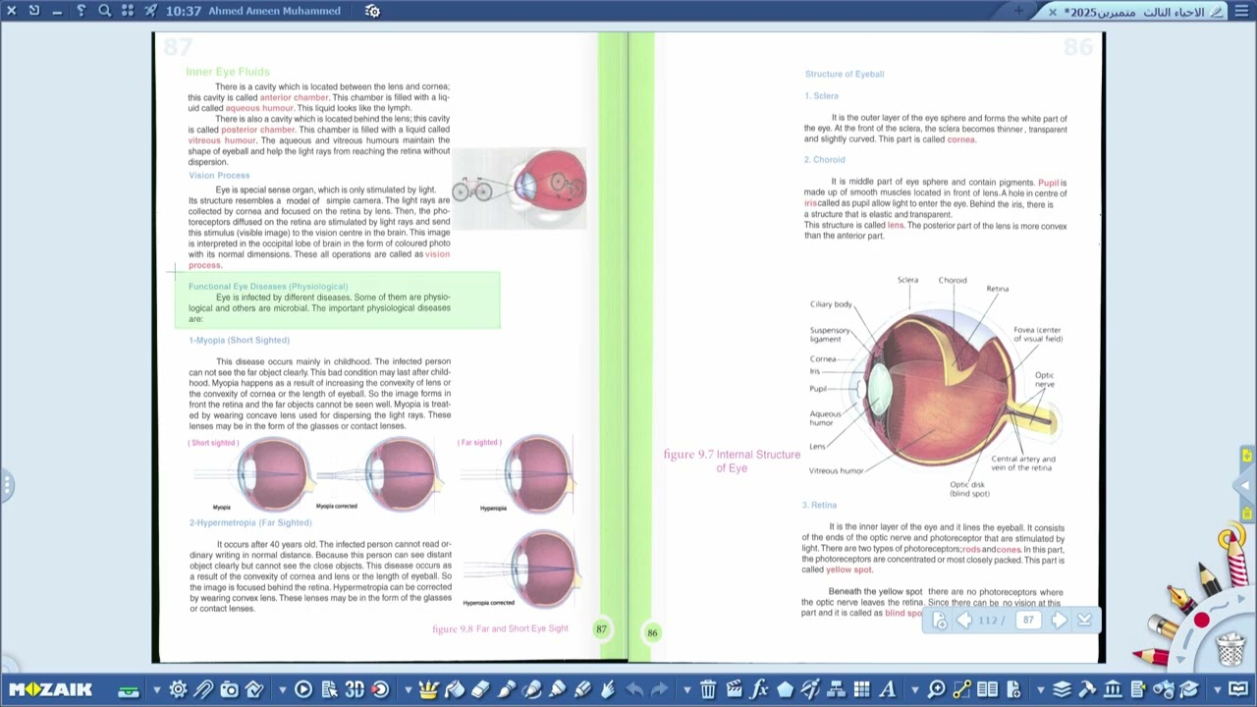The width and height of the screenshot is (1257, 707).
Task: Select the paint bucket fill tool
Action: [454, 689]
